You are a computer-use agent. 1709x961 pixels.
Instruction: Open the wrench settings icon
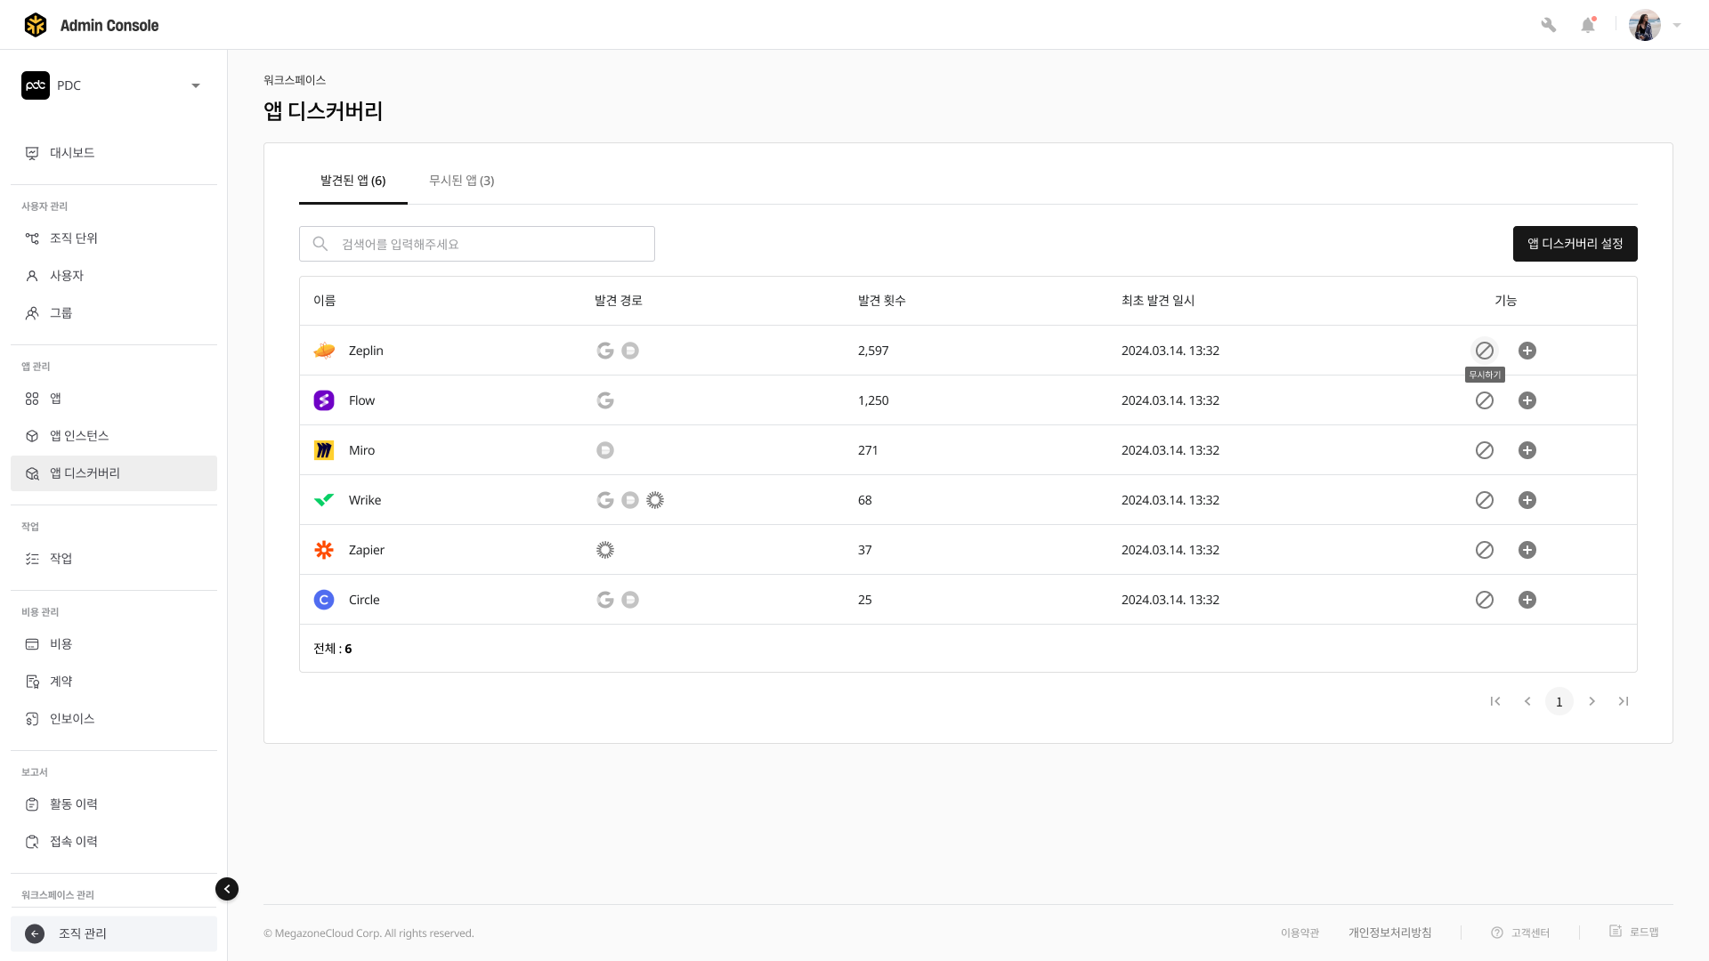coord(1548,25)
